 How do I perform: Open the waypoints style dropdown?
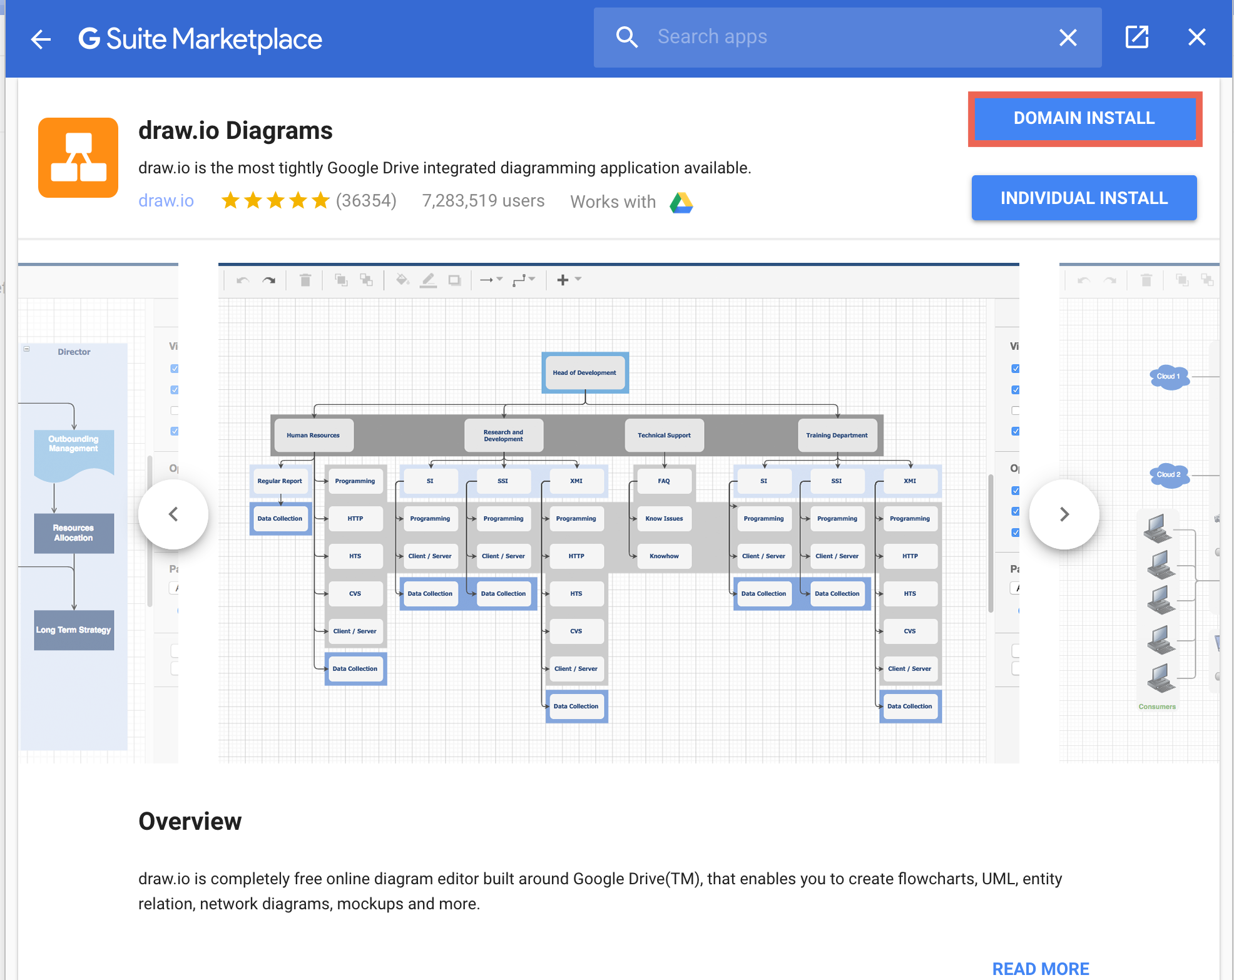click(524, 280)
